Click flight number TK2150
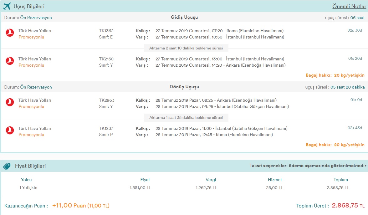The height and width of the screenshot is (215, 368). (106, 59)
